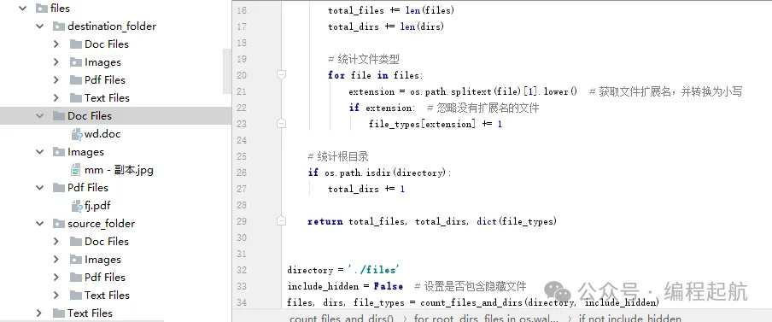
Task: Click the comment '# 统计文件类型'
Action: [x=363, y=59]
